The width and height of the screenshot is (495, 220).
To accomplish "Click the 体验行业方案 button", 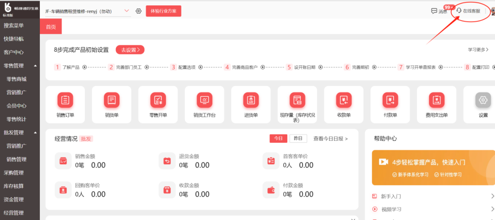I will 164,11.
